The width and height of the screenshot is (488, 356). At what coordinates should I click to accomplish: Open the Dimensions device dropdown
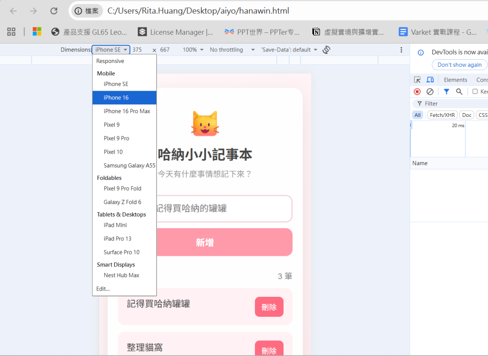[x=111, y=50]
